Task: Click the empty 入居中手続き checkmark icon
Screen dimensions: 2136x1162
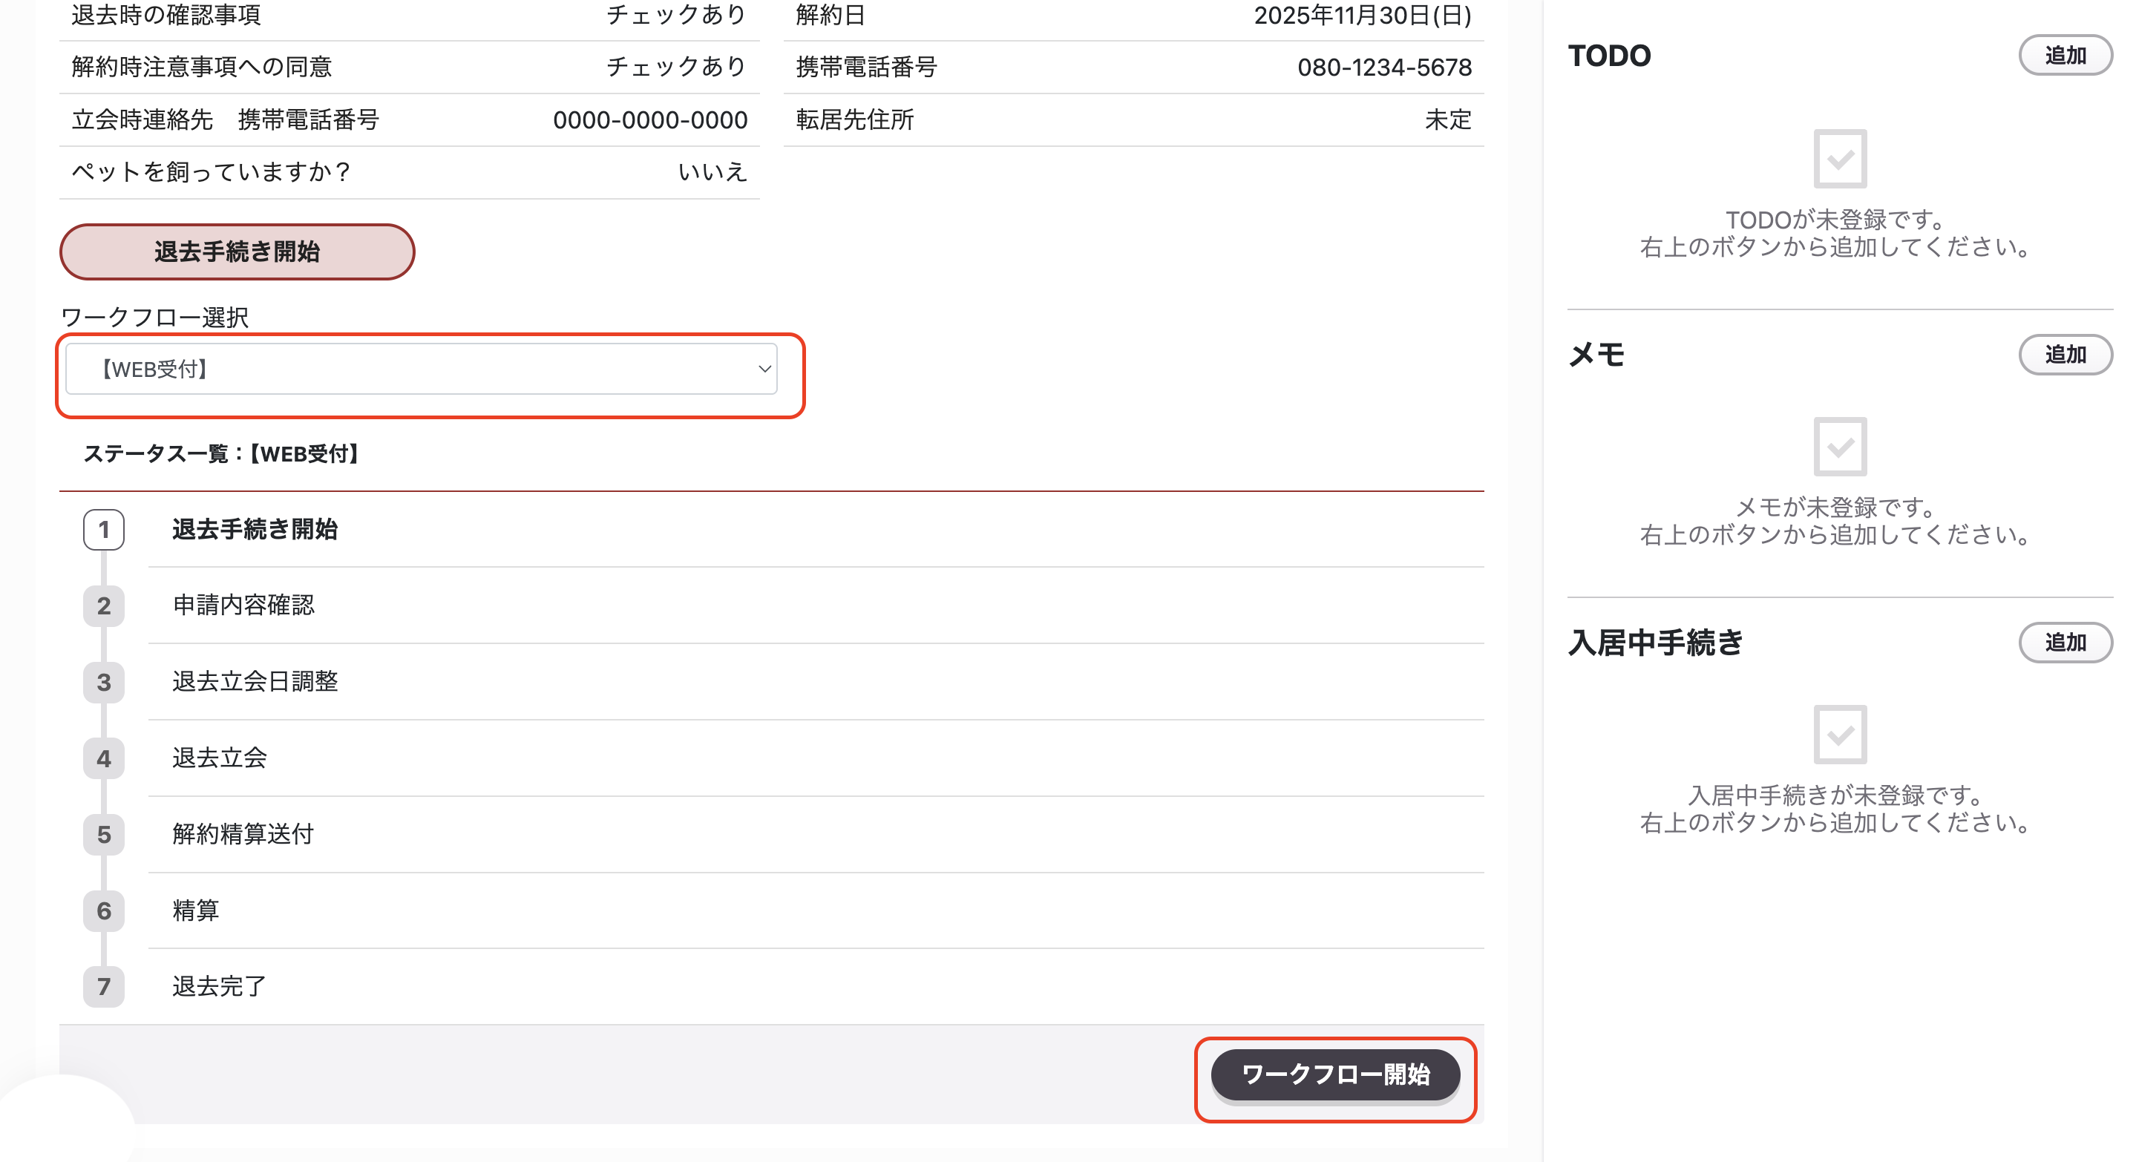Action: [x=1839, y=735]
